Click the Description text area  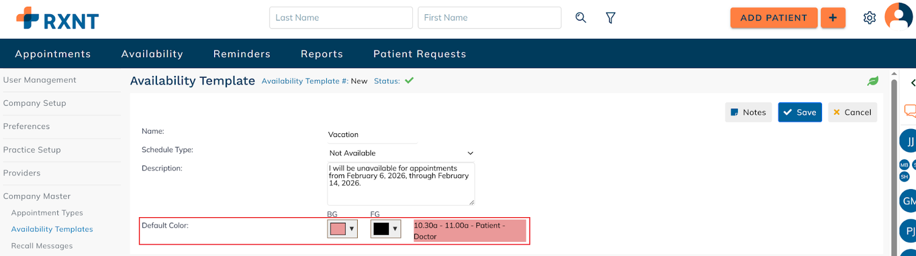coord(401,184)
